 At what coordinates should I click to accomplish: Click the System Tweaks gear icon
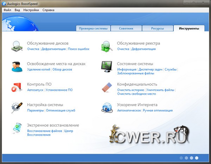pos(17,107)
